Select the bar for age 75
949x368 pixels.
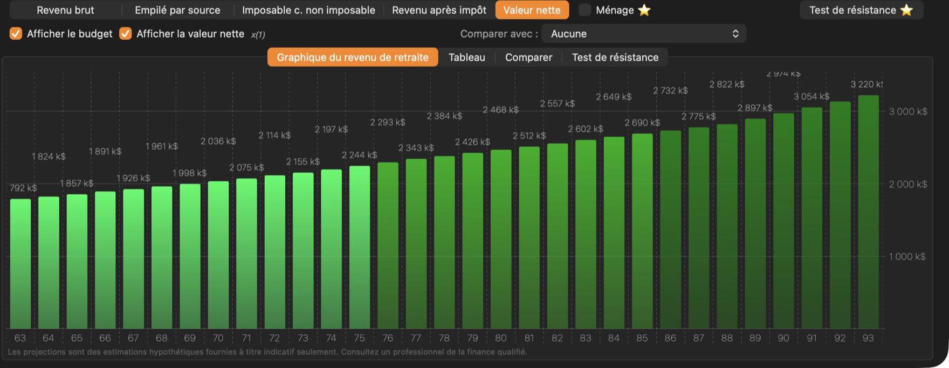[360, 247]
